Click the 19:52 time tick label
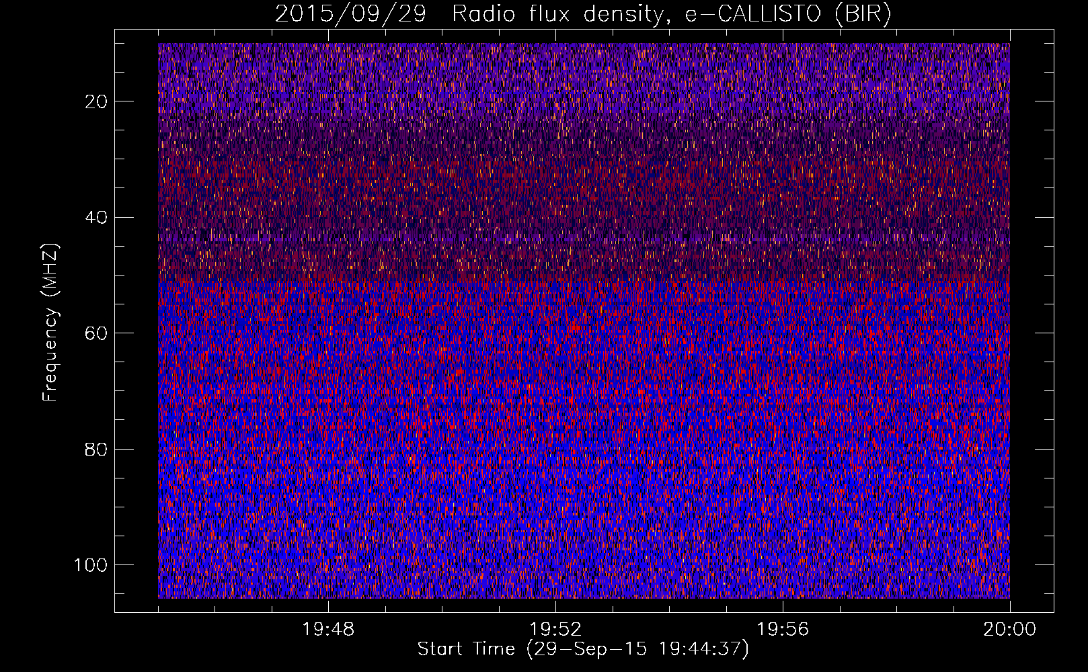1088x672 pixels. click(555, 630)
